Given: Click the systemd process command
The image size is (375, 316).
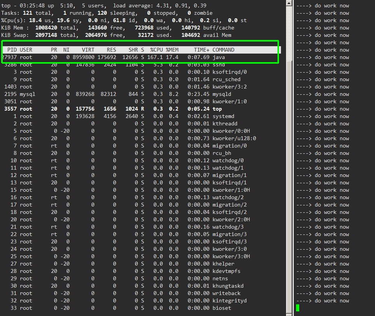Looking at the screenshot, I should pos(223,116).
